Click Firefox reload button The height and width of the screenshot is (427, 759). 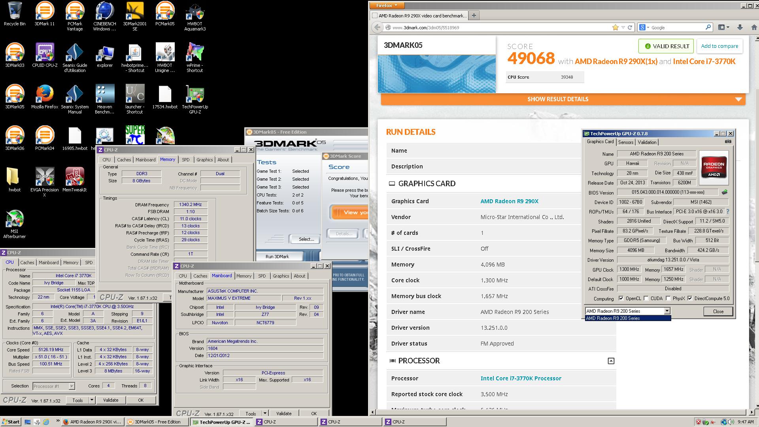630,27
